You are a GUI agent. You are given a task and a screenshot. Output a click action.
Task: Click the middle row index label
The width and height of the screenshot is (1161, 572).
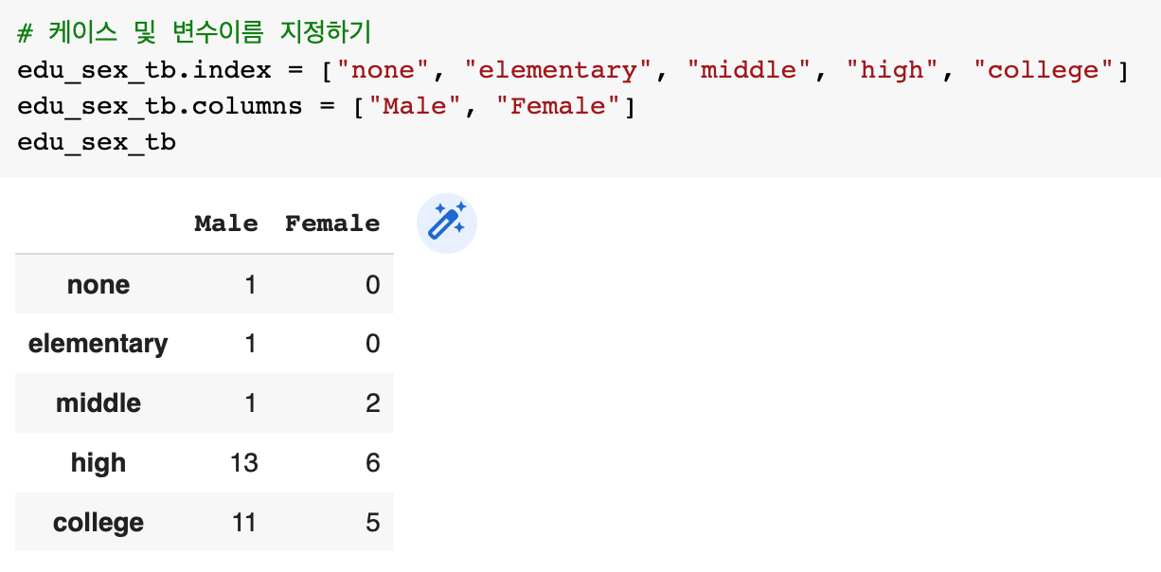[x=98, y=403]
